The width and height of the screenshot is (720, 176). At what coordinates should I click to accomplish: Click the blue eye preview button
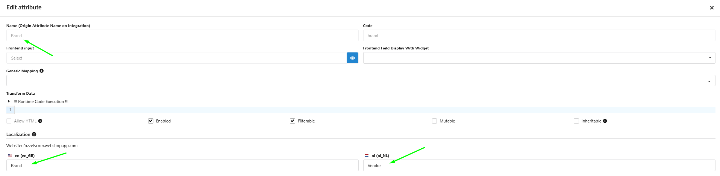pos(352,58)
